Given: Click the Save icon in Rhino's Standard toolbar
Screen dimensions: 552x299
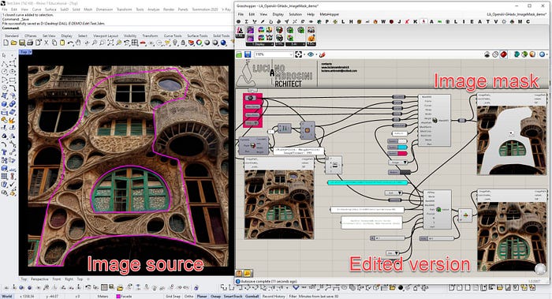Looking at the screenshot, I should 21,43.
